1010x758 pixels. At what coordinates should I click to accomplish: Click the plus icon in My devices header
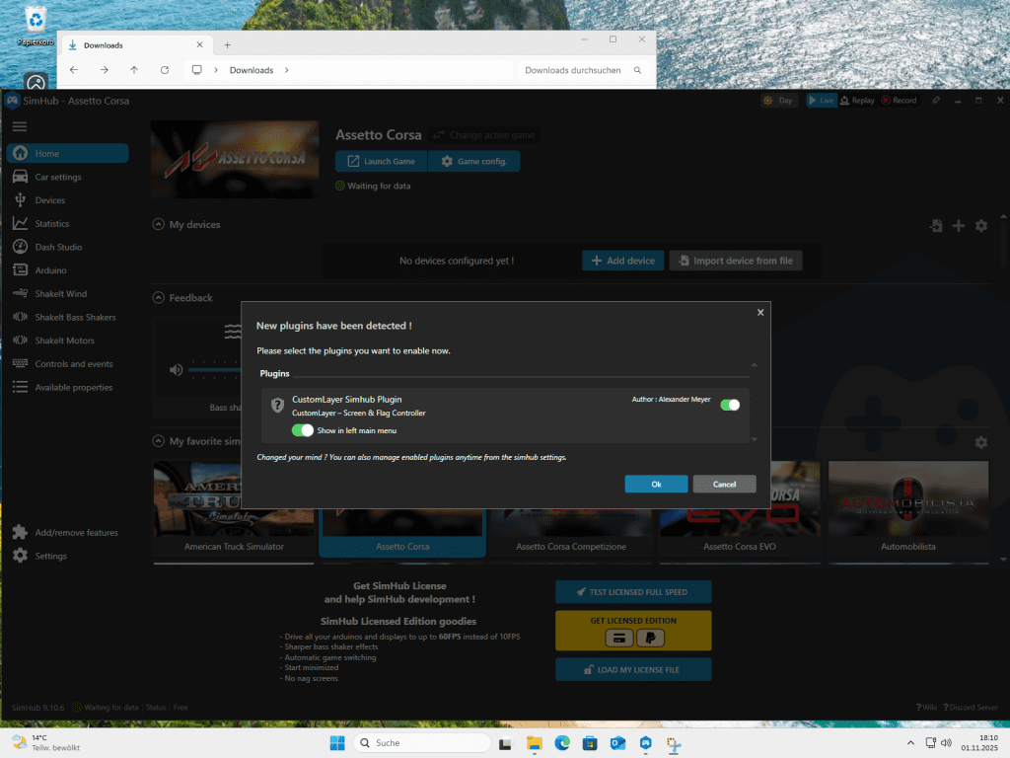[958, 226]
